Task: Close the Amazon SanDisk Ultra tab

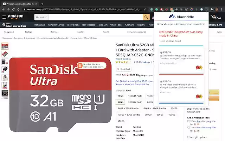Action: (x=36, y=4)
